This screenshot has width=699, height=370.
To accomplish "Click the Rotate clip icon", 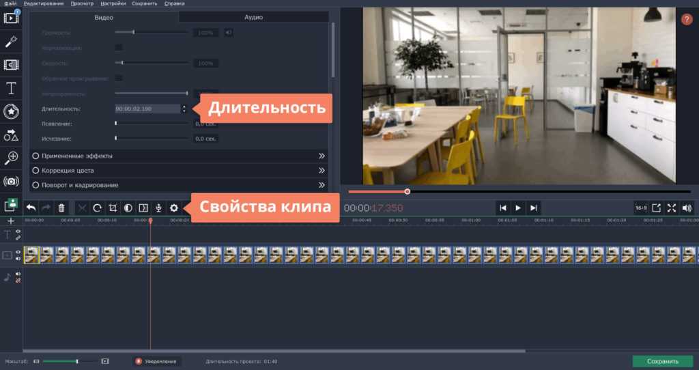I will point(98,208).
